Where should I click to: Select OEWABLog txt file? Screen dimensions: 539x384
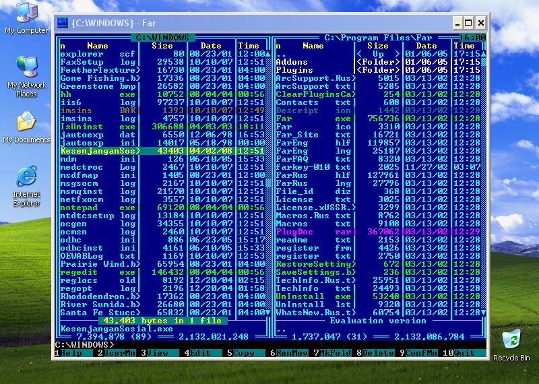click(x=162, y=256)
